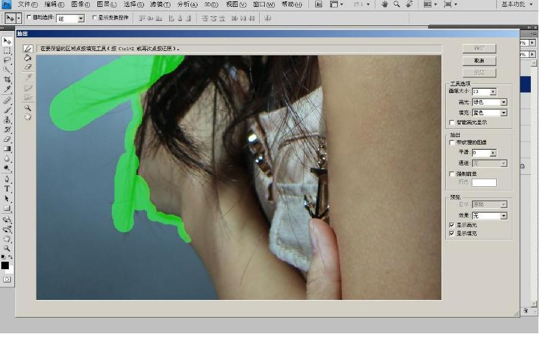Select the Pen tool

click(x=7, y=179)
